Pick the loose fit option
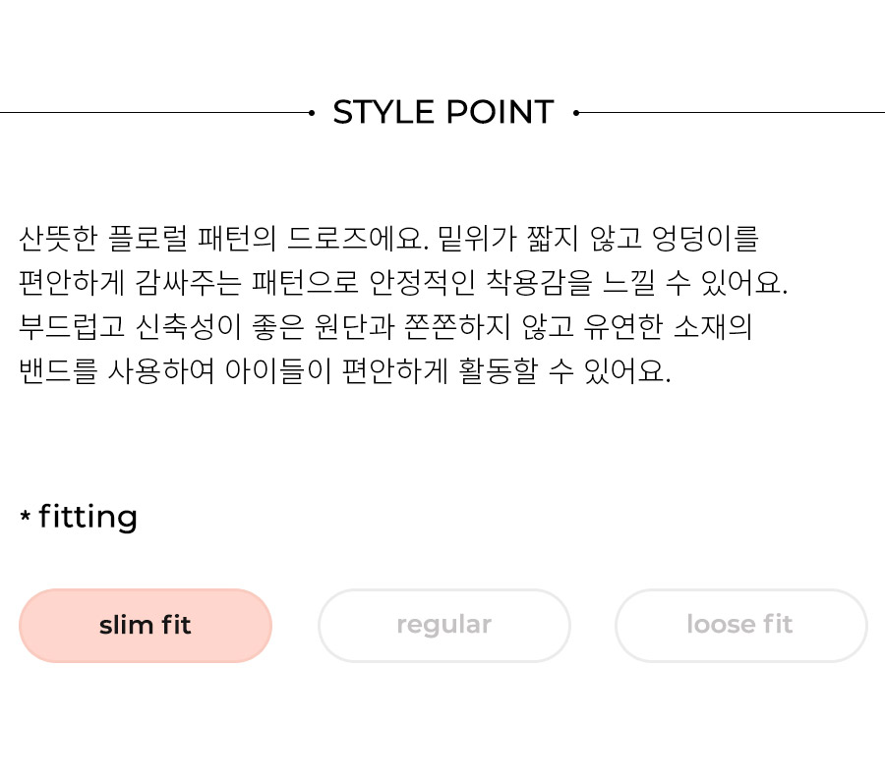The width and height of the screenshot is (885, 779). [x=740, y=626]
